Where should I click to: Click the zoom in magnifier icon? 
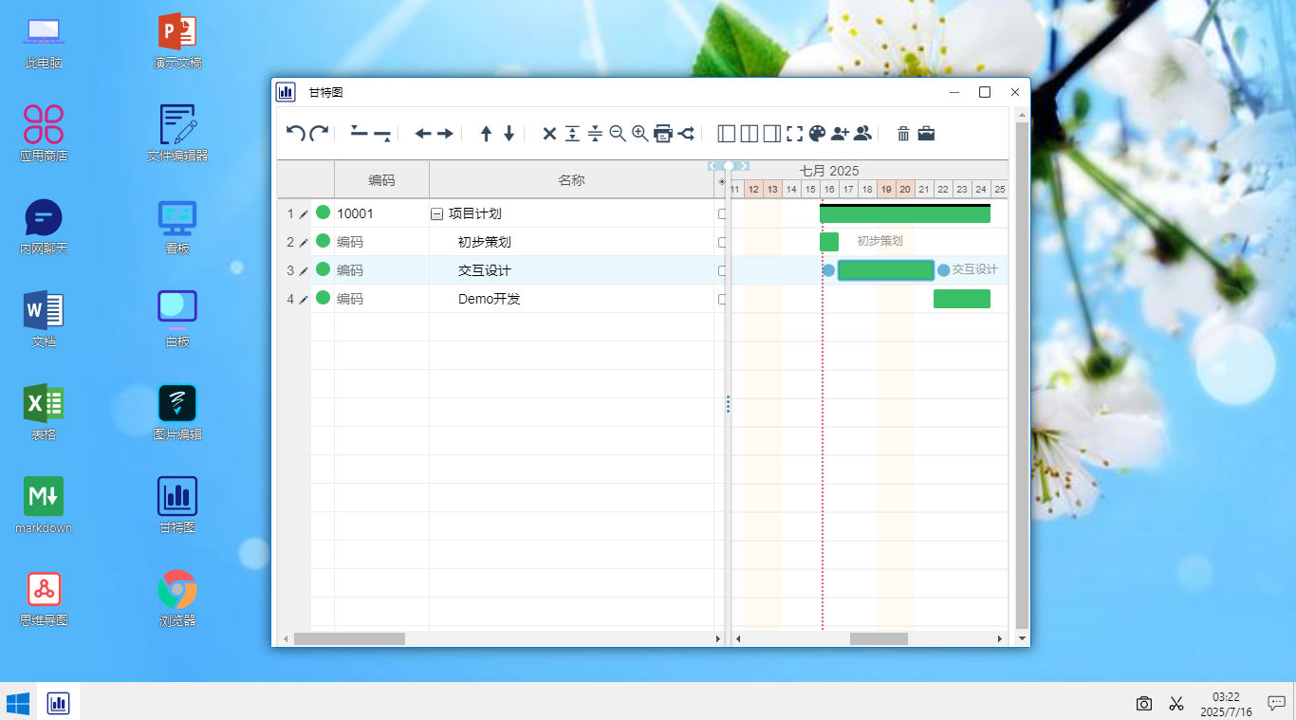pos(640,134)
